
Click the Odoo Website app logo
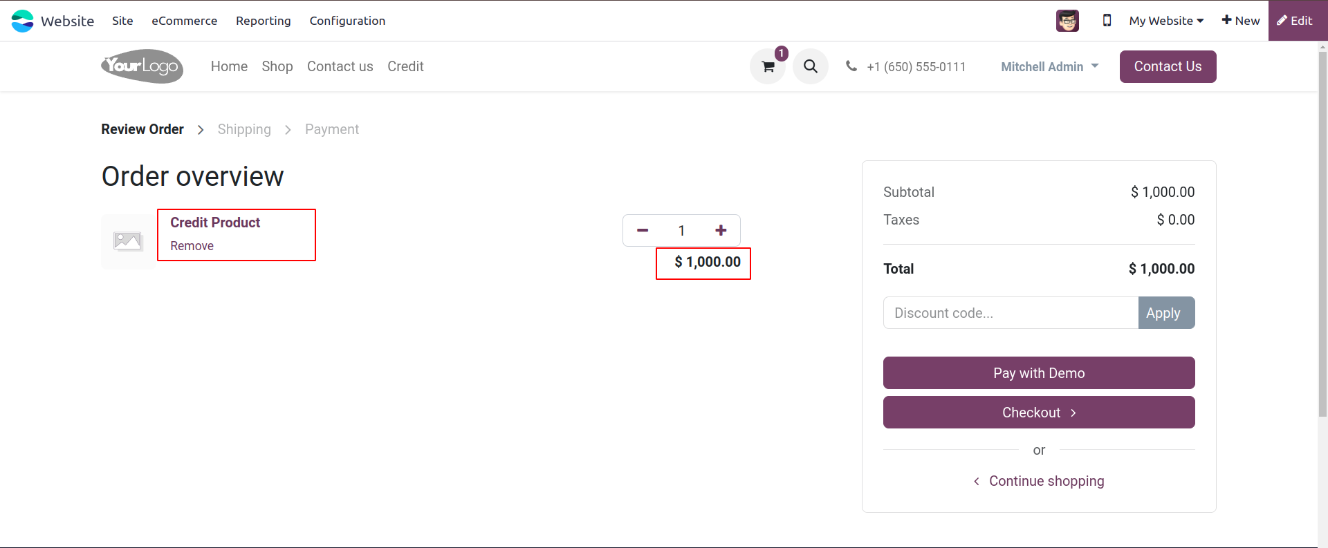[23, 21]
